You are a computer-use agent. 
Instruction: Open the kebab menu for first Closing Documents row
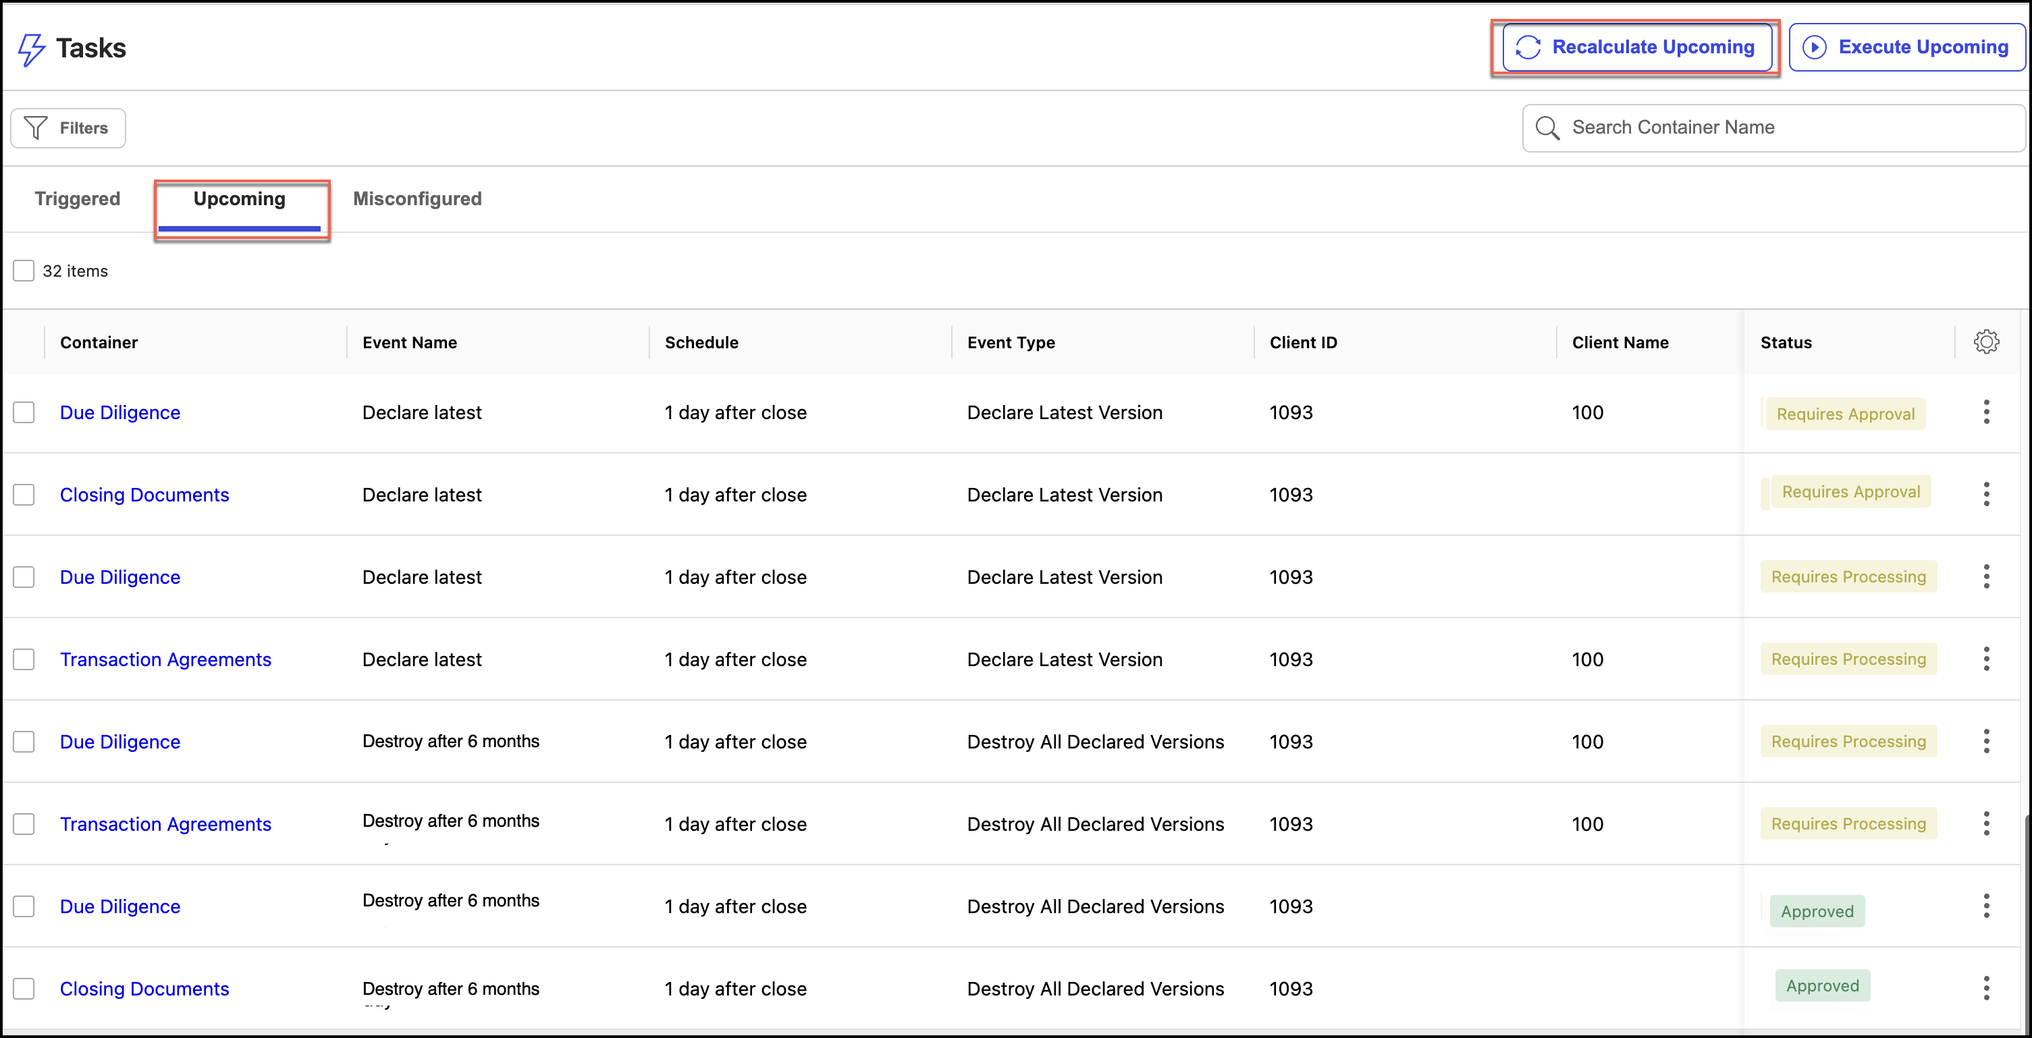[1985, 495]
